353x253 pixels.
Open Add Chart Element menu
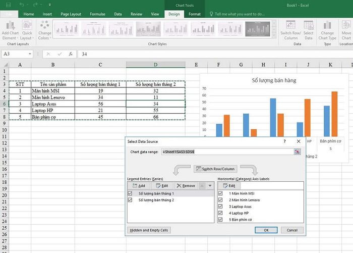point(10,30)
